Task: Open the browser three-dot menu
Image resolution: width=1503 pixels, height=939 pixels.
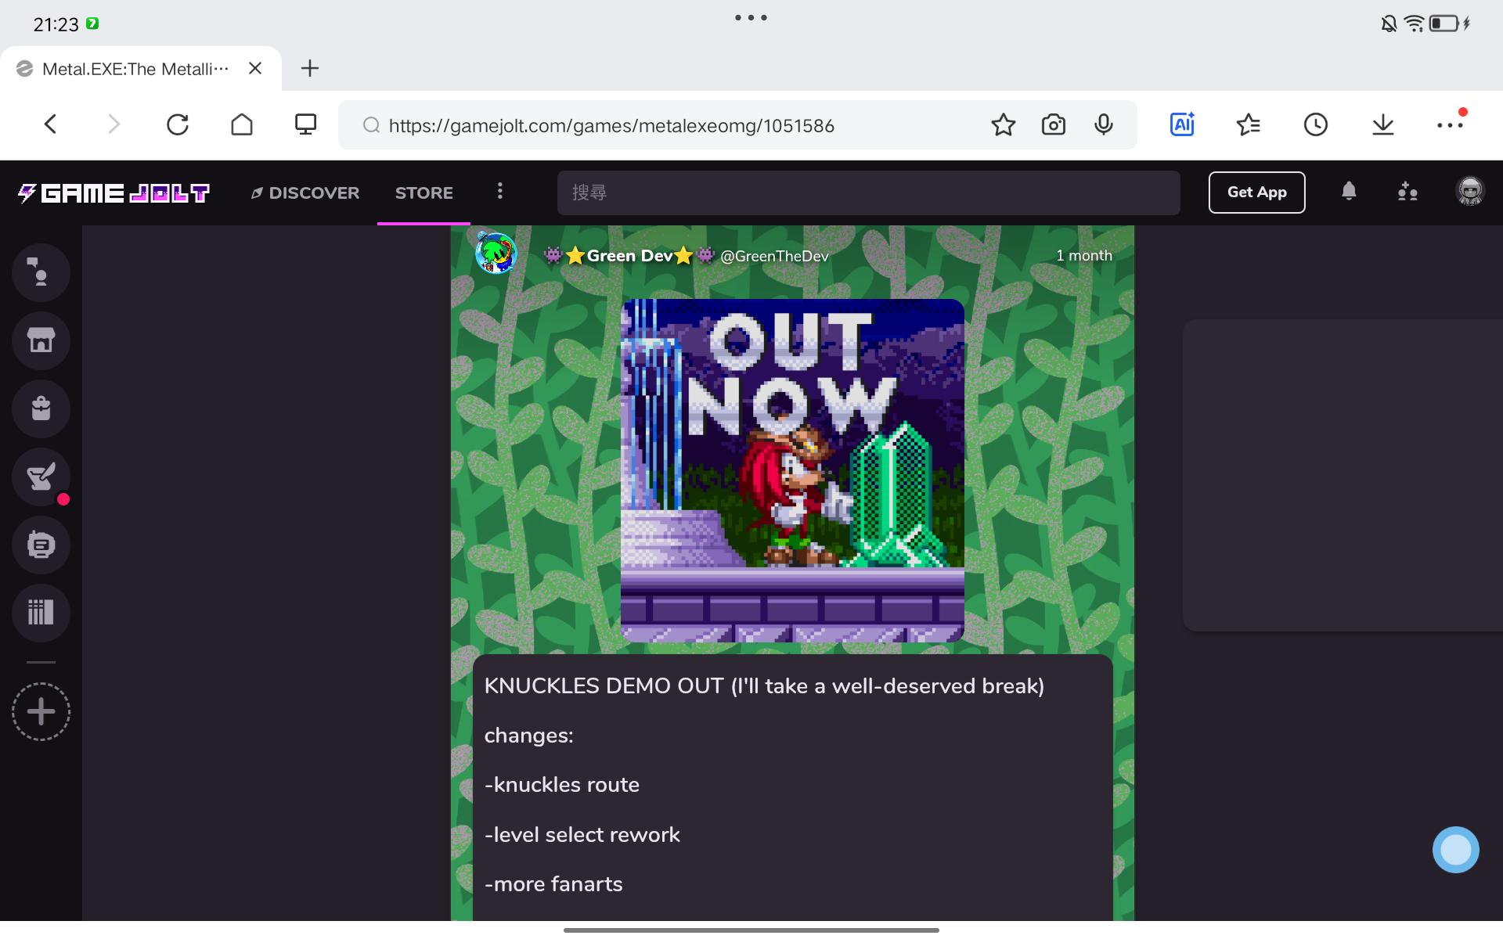Action: [x=1450, y=124]
